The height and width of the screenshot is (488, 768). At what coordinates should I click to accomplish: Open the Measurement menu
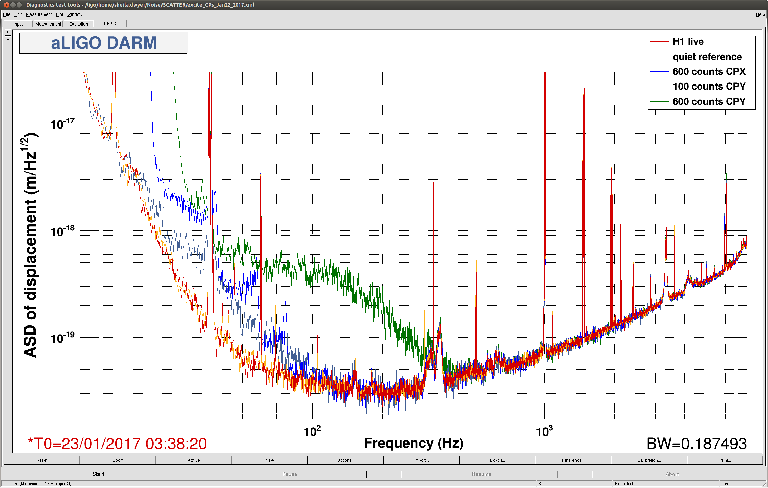click(39, 14)
